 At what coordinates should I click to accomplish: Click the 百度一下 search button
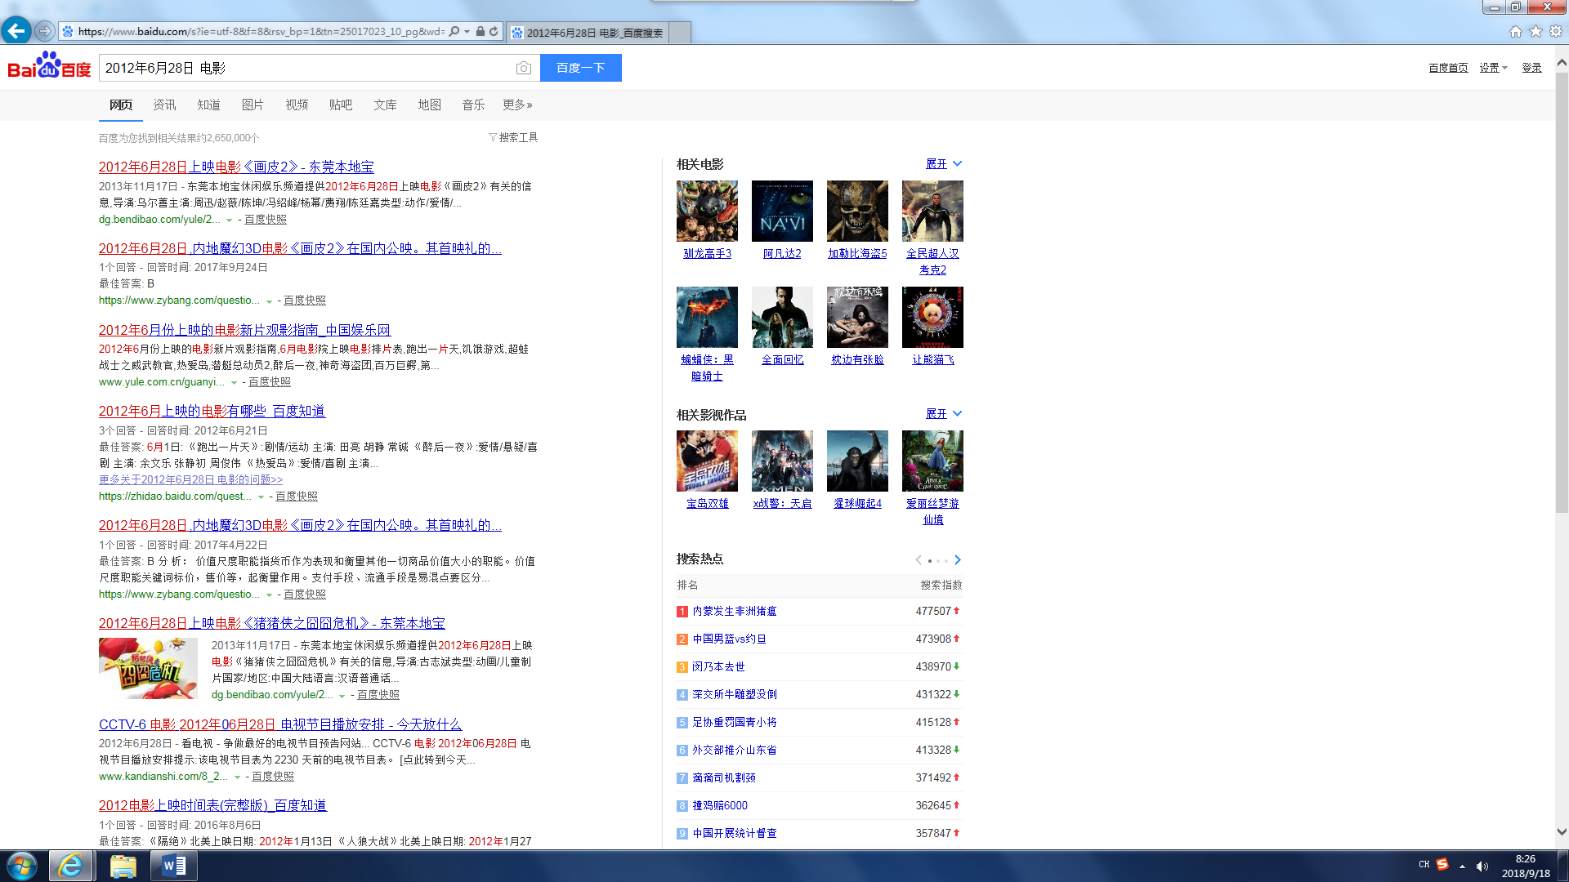581,68
